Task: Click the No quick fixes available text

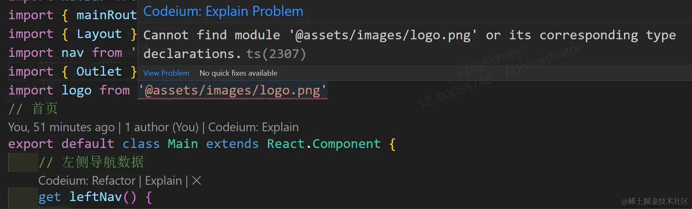Action: (238, 73)
